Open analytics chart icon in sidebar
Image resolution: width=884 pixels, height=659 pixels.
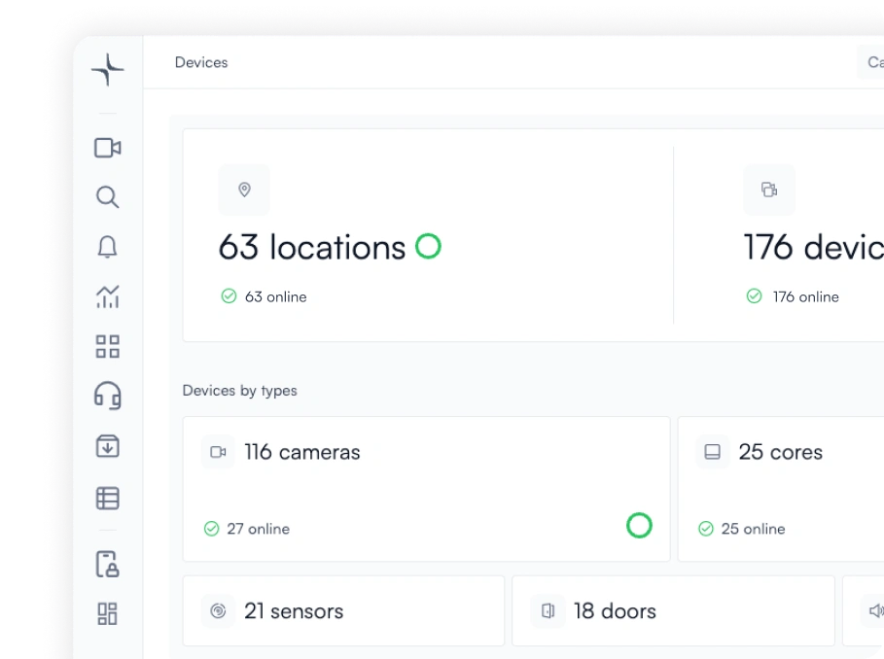(107, 296)
